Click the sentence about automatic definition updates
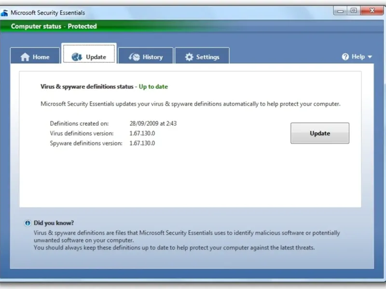Viewport: 386px width, 289px height. click(x=191, y=104)
